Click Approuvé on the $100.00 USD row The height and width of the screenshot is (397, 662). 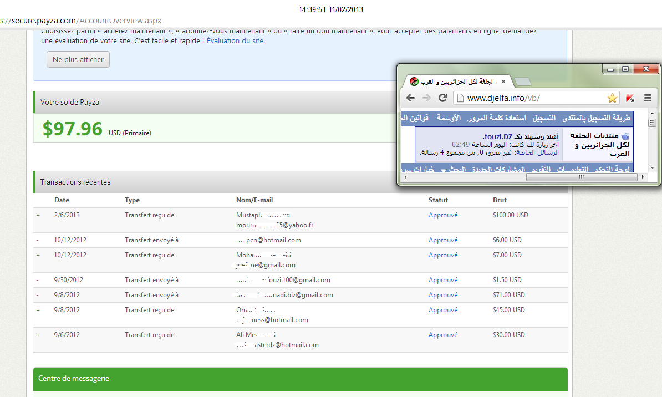(443, 215)
